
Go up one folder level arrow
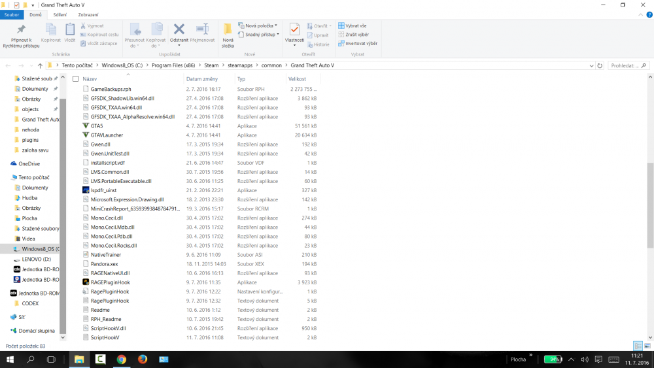[40, 66]
